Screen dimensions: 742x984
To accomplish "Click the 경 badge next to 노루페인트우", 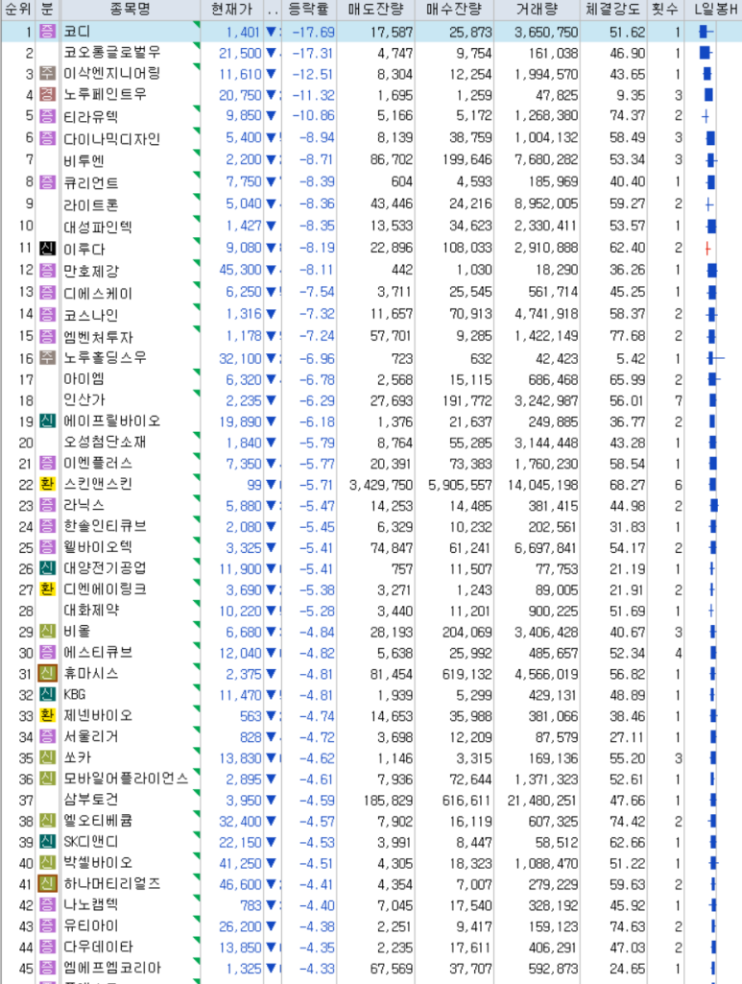I will (48, 95).
